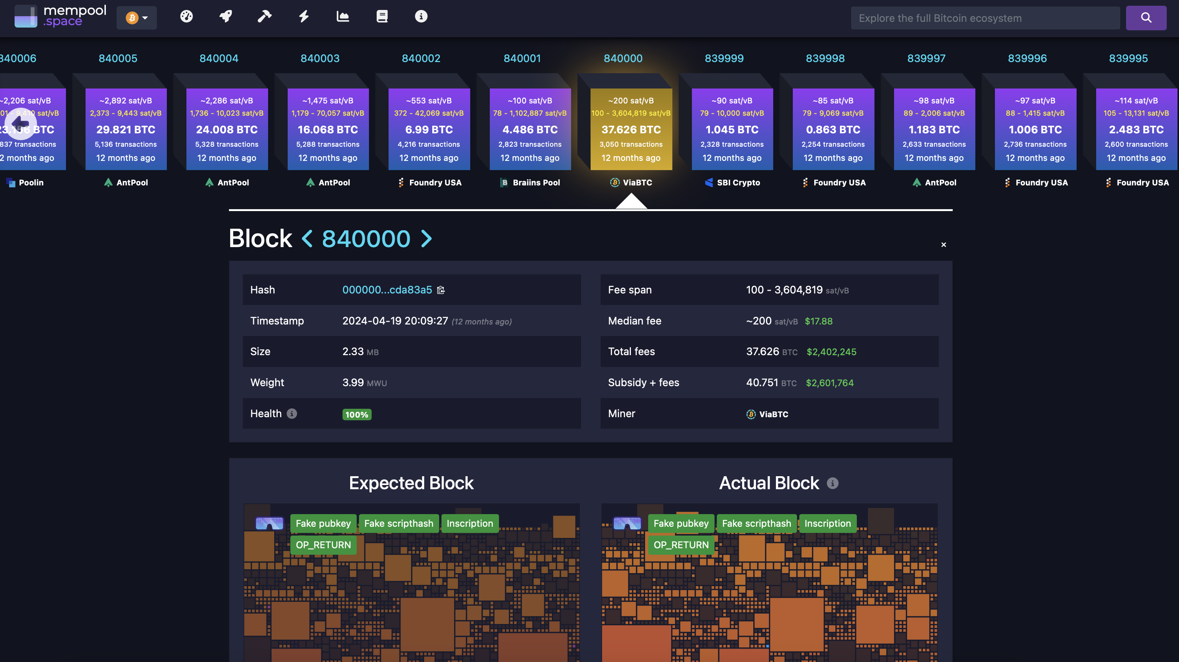Close the block details with X
Image resolution: width=1179 pixels, height=662 pixels.
(x=943, y=244)
